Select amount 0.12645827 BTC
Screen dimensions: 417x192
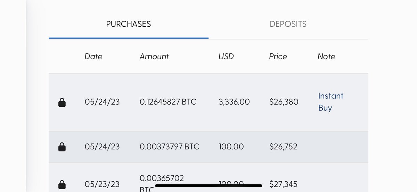point(168,102)
